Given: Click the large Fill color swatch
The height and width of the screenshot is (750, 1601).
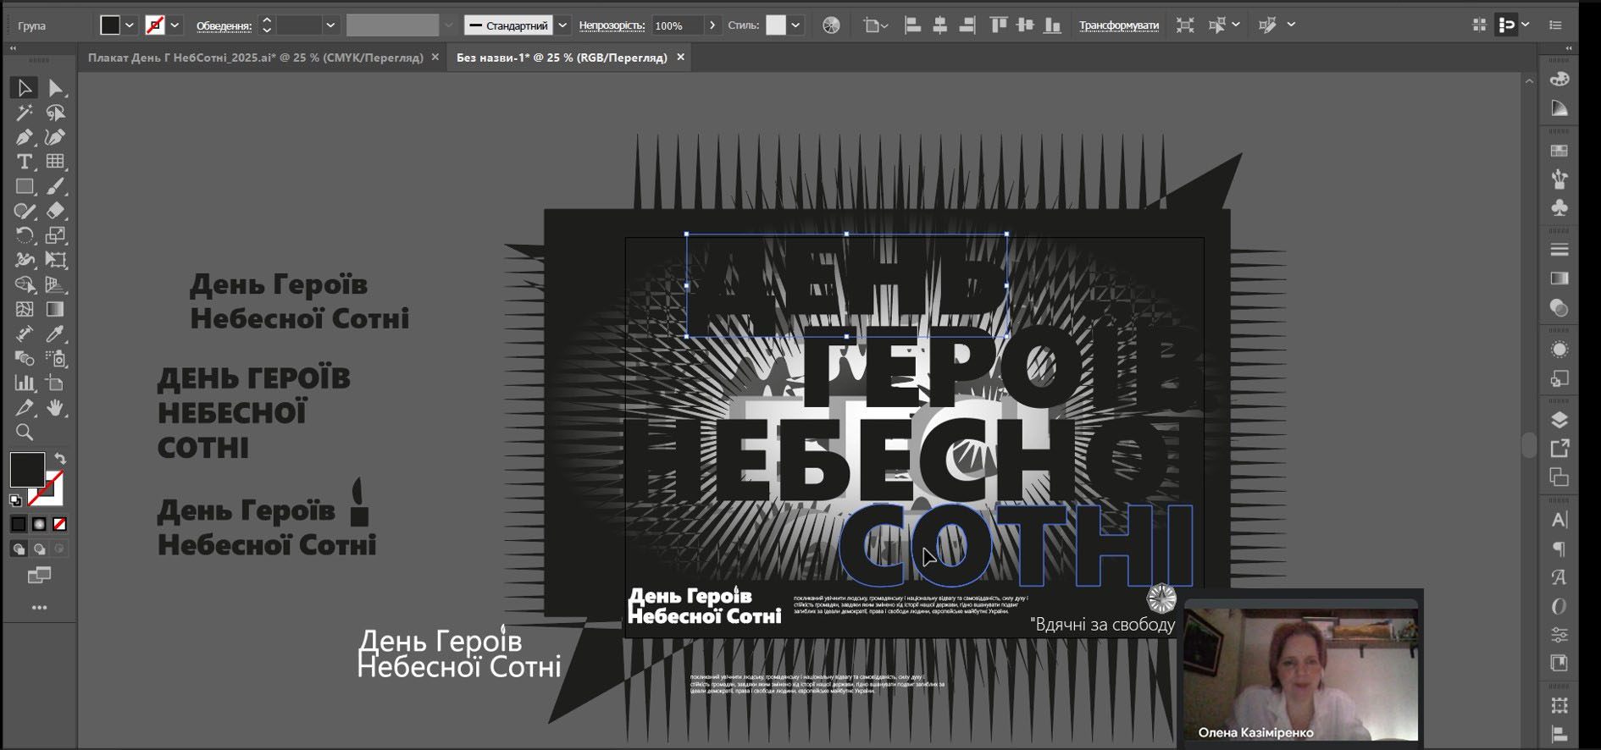Looking at the screenshot, I should (26, 469).
